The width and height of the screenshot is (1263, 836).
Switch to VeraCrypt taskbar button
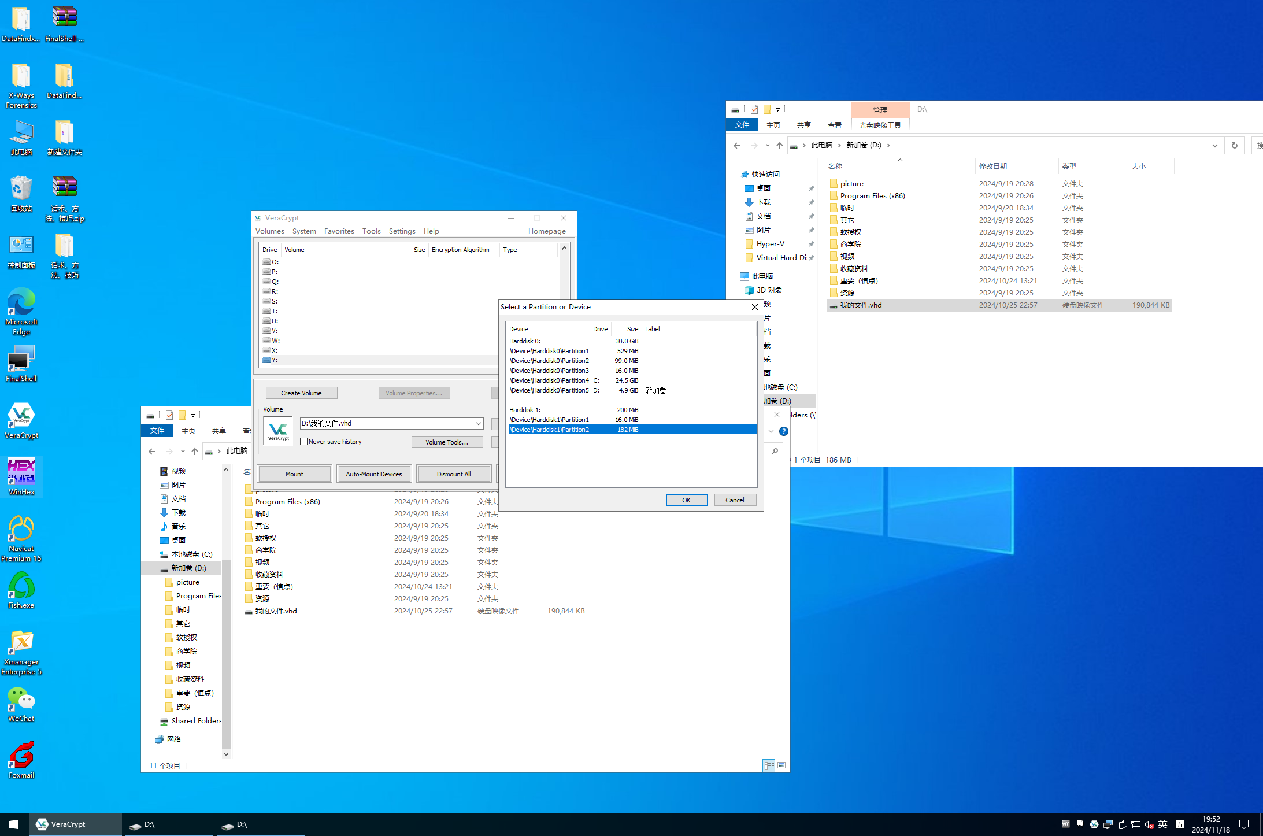click(76, 824)
